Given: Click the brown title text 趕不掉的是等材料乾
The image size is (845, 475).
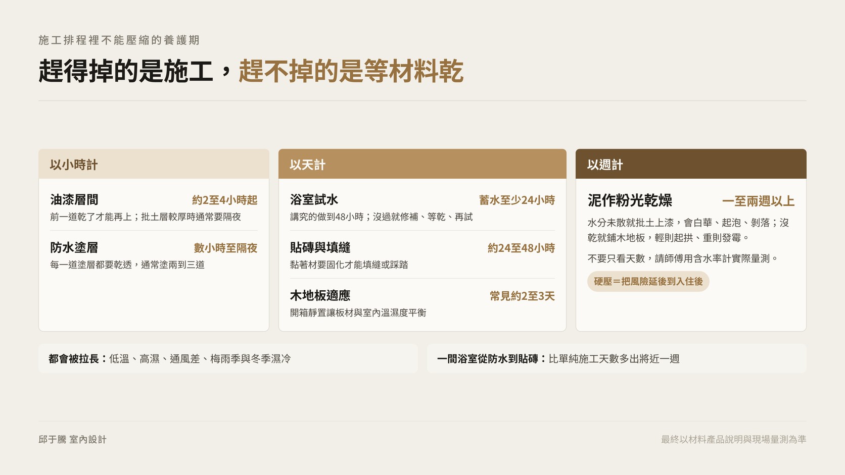Looking at the screenshot, I should coord(351,71).
